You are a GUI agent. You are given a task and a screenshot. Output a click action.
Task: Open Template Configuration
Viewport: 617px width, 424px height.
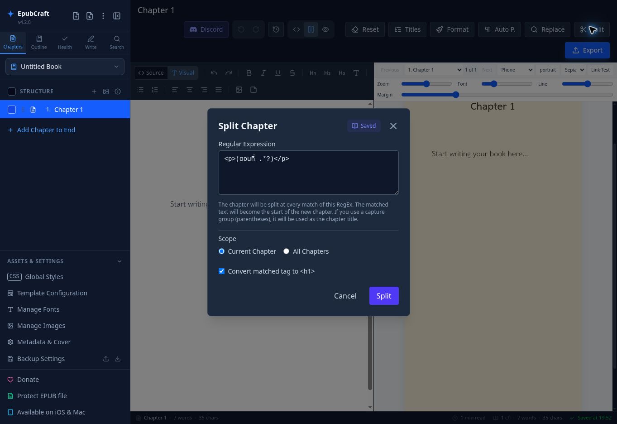[x=48, y=293]
